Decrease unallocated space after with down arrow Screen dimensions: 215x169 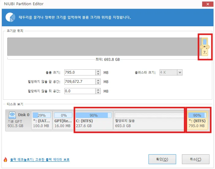[x=98, y=92]
